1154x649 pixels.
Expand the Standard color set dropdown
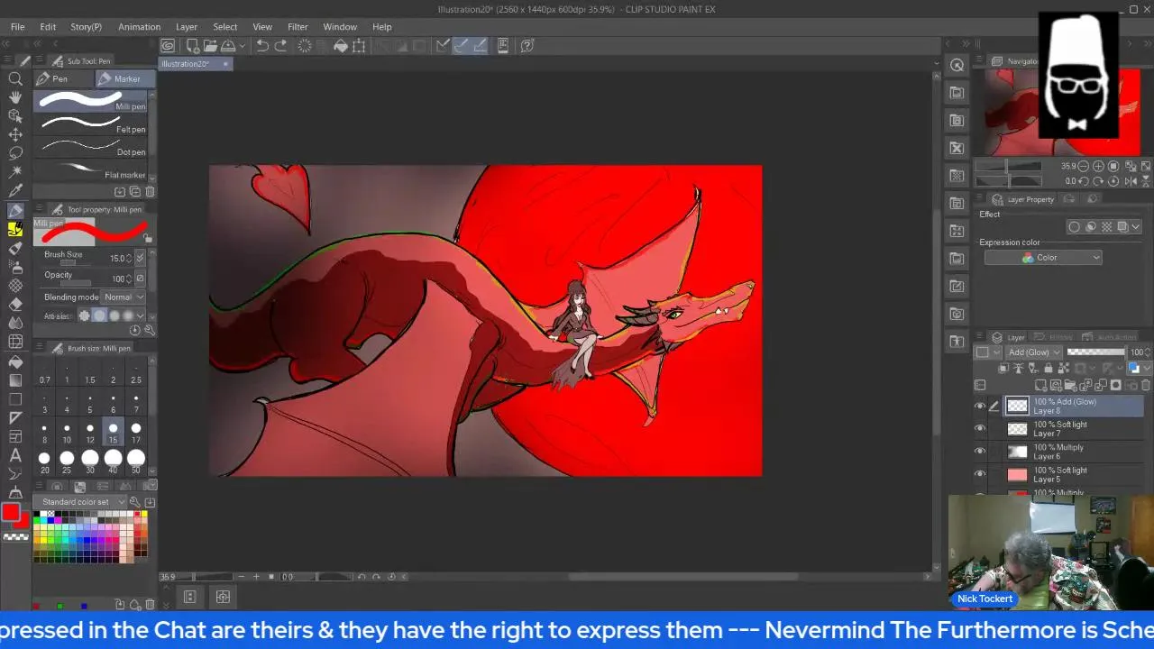[81, 502]
